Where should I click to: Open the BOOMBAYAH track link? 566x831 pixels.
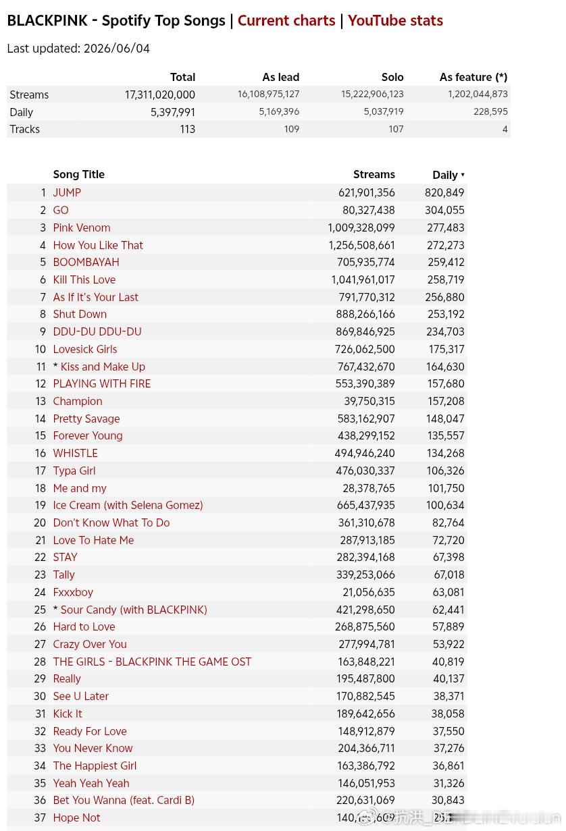click(x=86, y=262)
